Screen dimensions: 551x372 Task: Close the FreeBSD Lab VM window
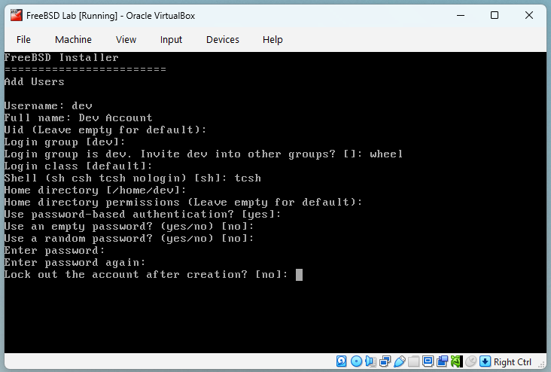point(529,15)
